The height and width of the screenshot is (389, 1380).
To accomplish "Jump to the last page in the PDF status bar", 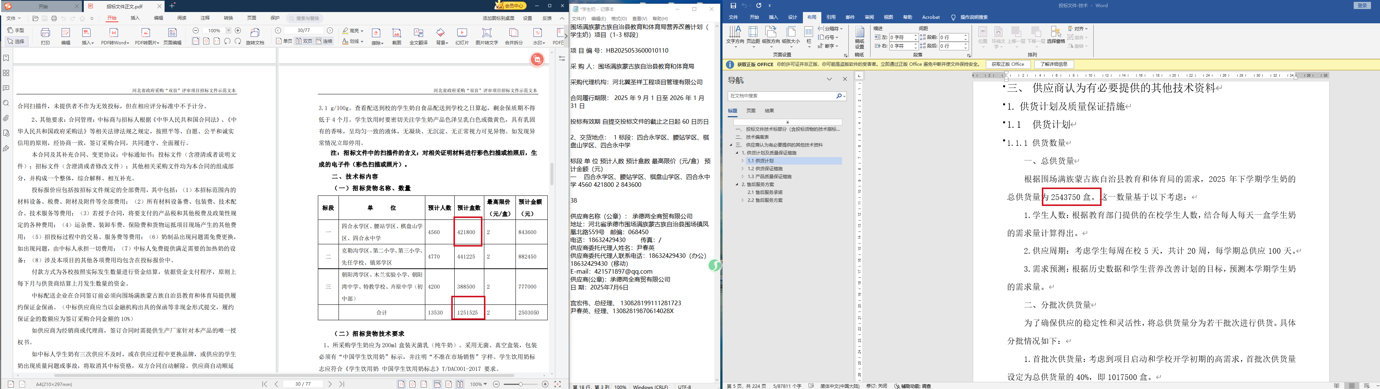I will pos(342,384).
